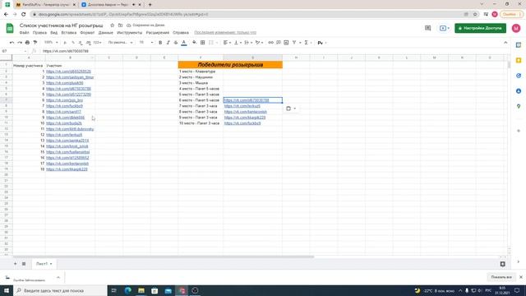Image resolution: width=526 pixels, height=296 pixels.
Task: Add a new sheet with plus button
Action: pyautogui.click(x=15, y=264)
